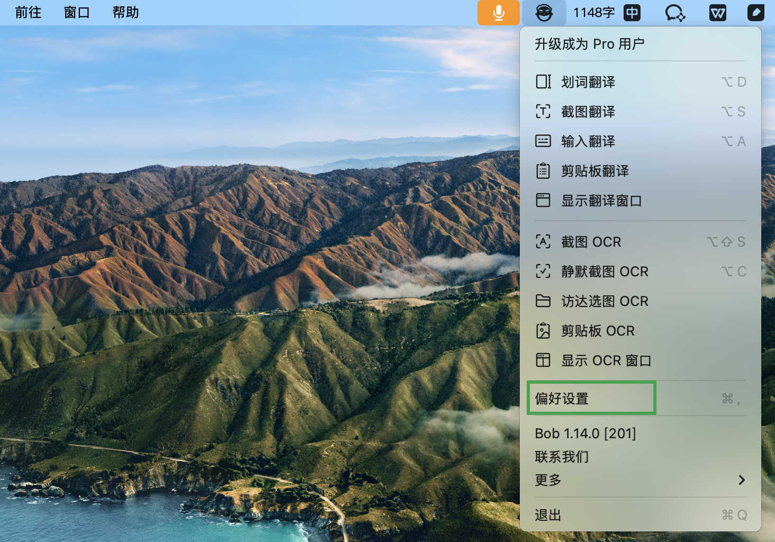Image resolution: width=775 pixels, height=542 pixels.
Task: Click the 剪贴板翻译 clipboard icon
Action: tap(543, 170)
